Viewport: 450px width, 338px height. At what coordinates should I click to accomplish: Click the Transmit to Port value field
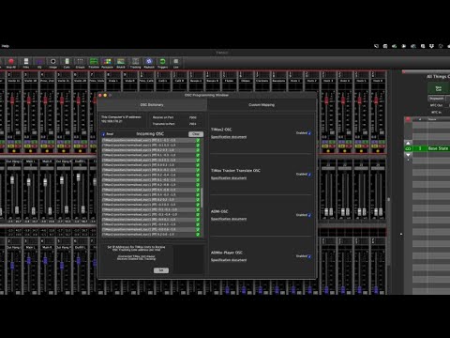point(193,124)
